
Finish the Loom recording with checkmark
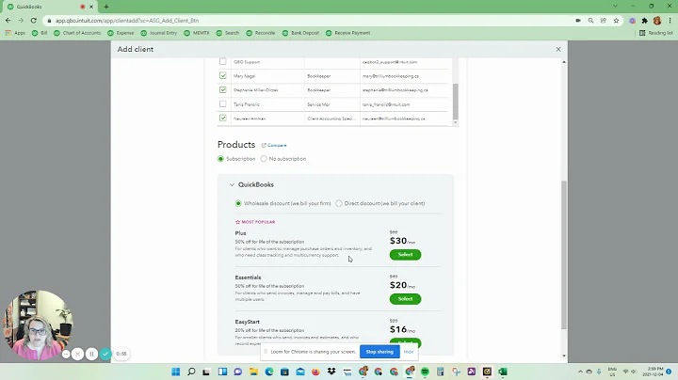105,354
